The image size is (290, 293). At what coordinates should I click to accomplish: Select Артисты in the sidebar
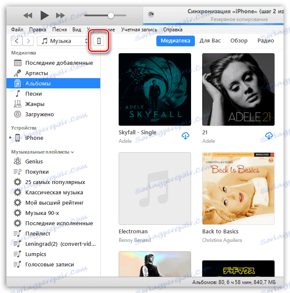click(54, 73)
